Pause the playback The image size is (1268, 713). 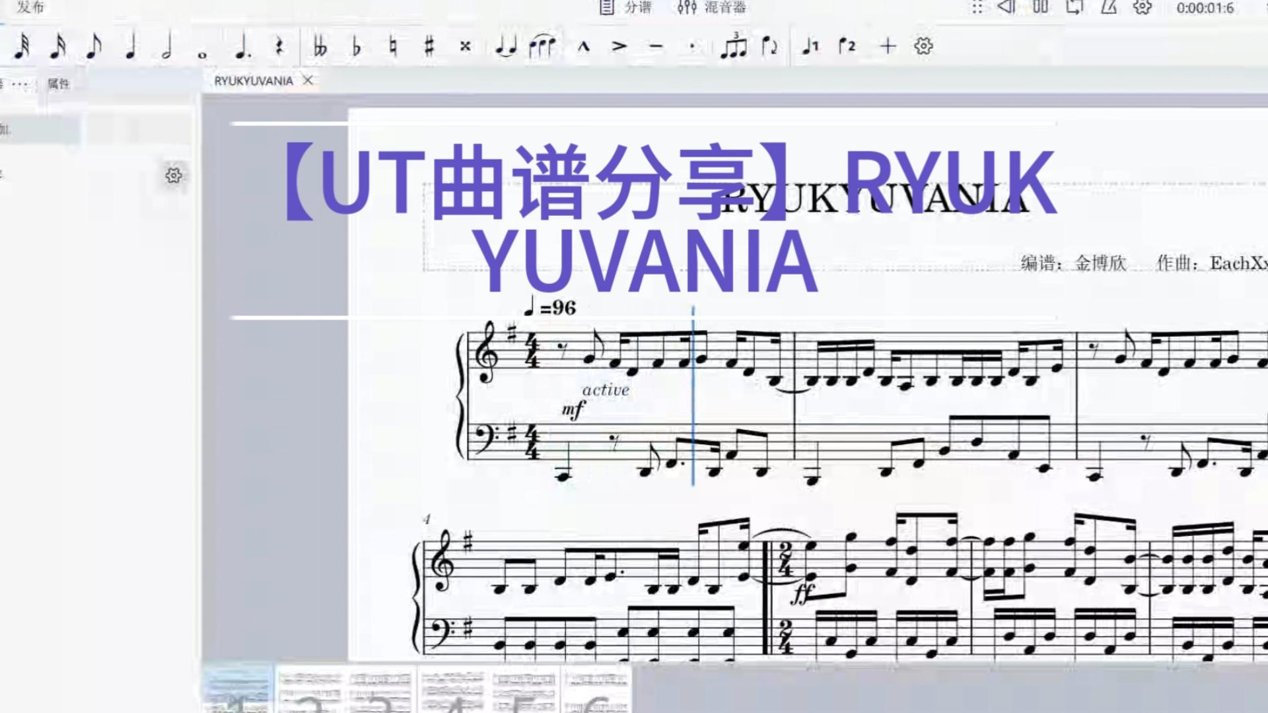[x=1041, y=7]
